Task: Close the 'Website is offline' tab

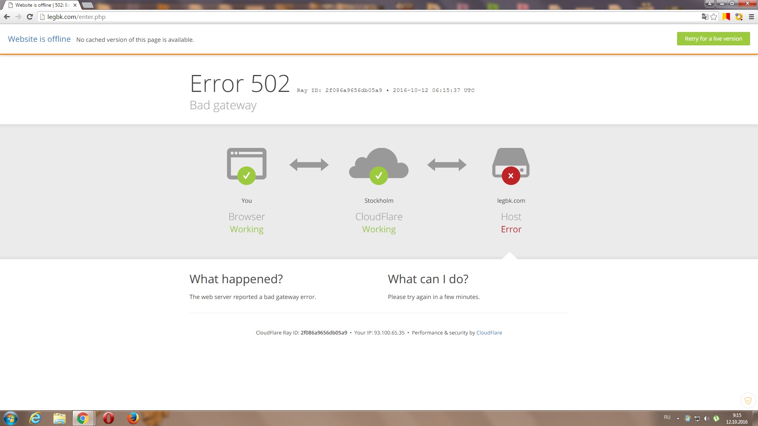Action: pos(75,5)
